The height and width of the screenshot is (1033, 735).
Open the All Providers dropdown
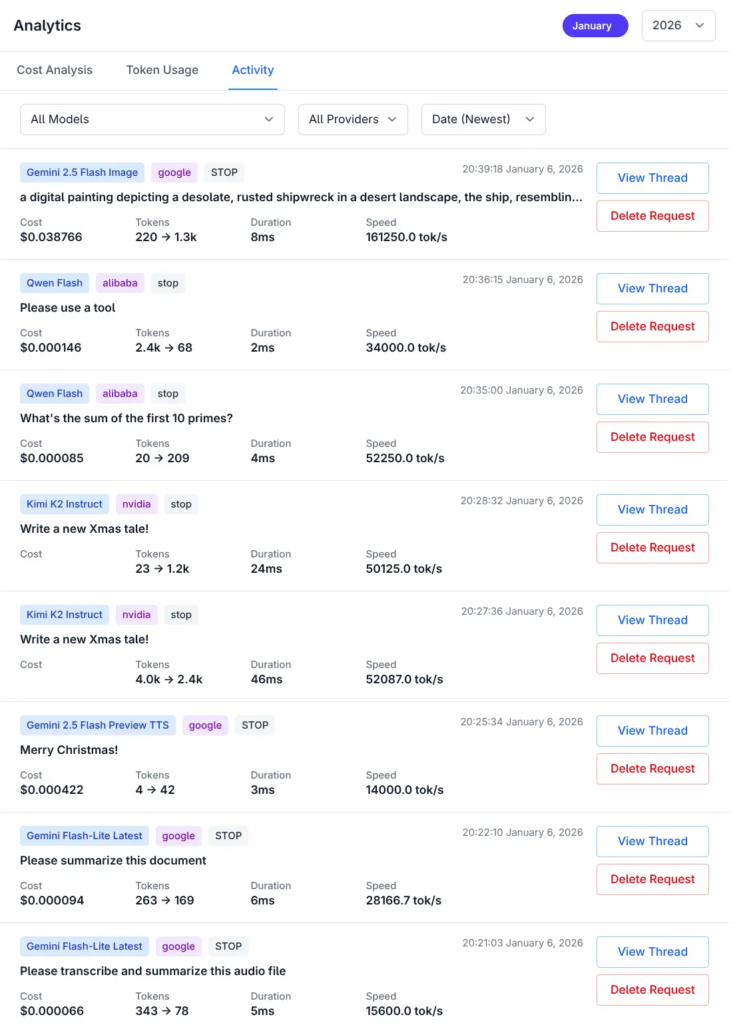pyautogui.click(x=352, y=119)
